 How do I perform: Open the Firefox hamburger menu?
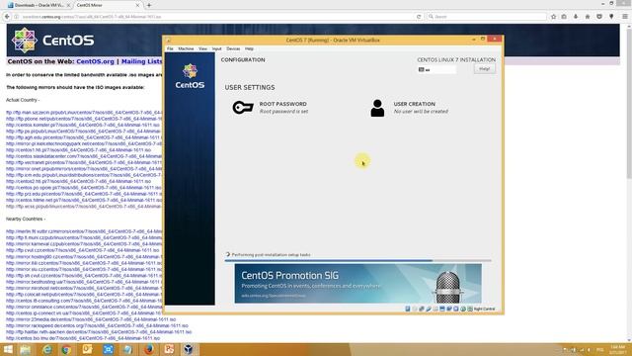(625, 17)
